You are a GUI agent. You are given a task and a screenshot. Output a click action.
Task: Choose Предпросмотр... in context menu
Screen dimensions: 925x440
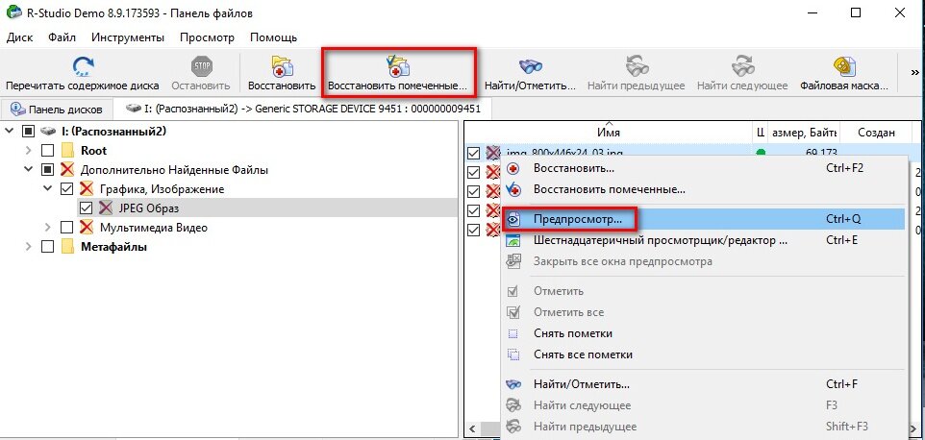coord(577,219)
